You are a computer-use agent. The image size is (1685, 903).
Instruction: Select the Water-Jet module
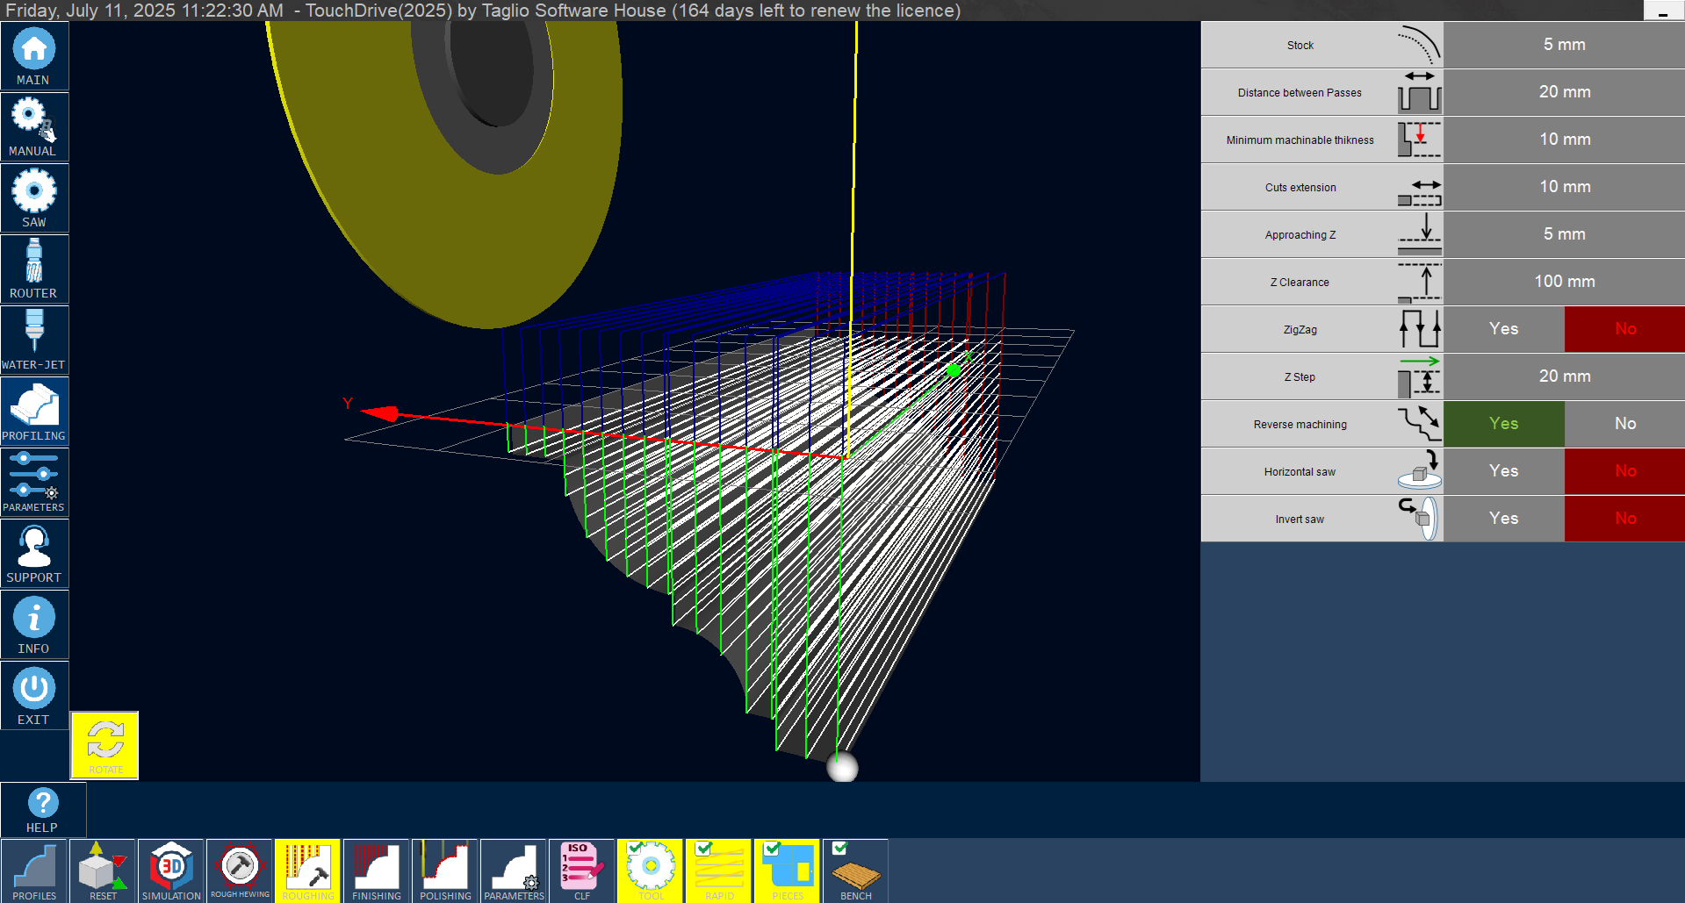(x=34, y=340)
